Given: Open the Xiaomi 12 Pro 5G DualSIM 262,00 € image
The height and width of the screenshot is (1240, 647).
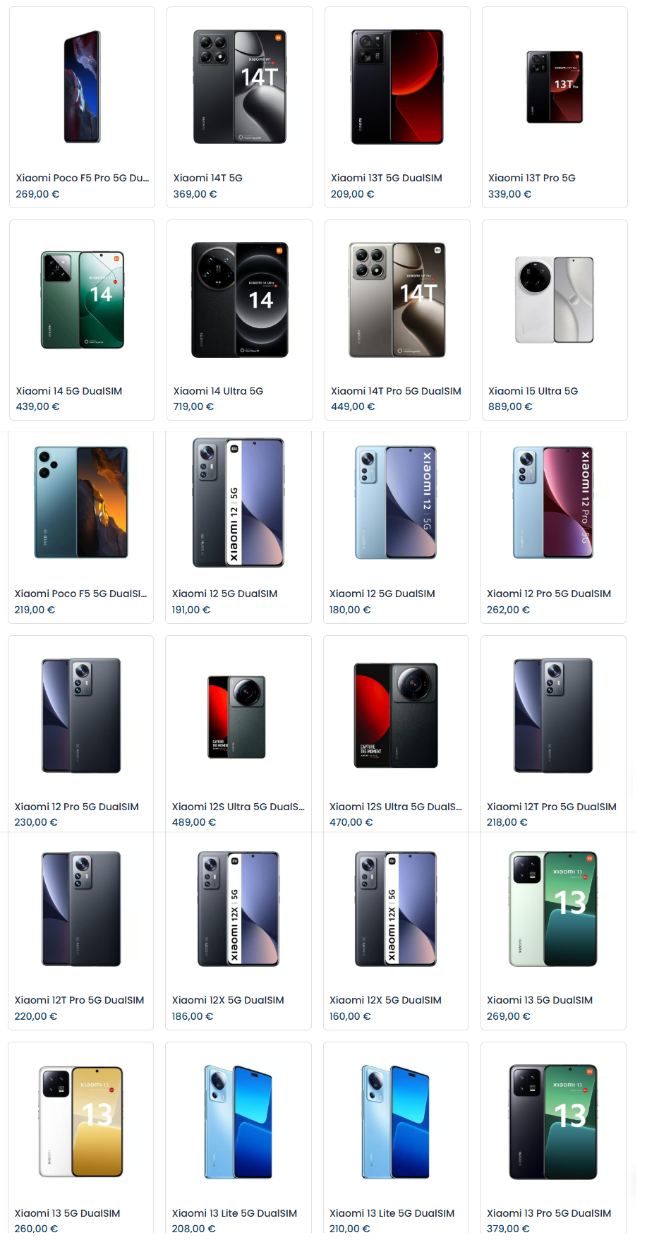Looking at the screenshot, I should [553, 502].
